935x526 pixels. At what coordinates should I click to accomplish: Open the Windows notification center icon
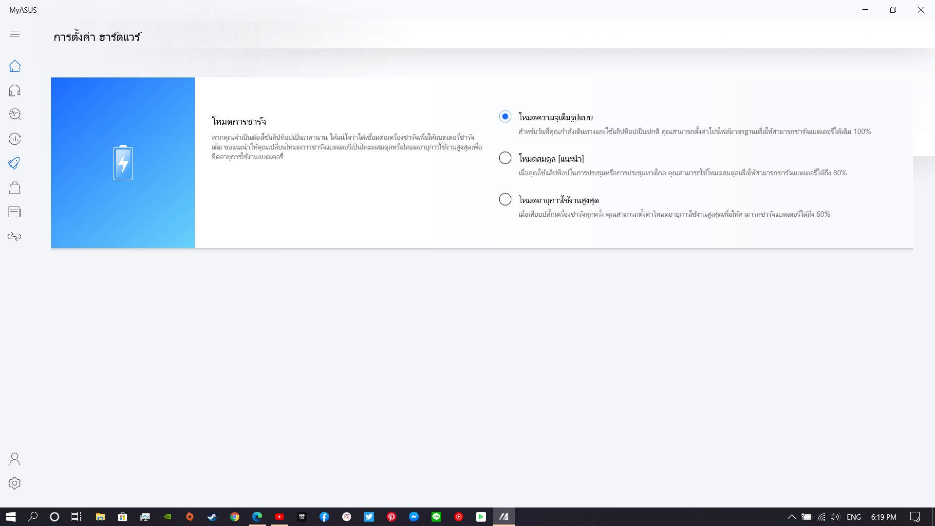coord(915,517)
